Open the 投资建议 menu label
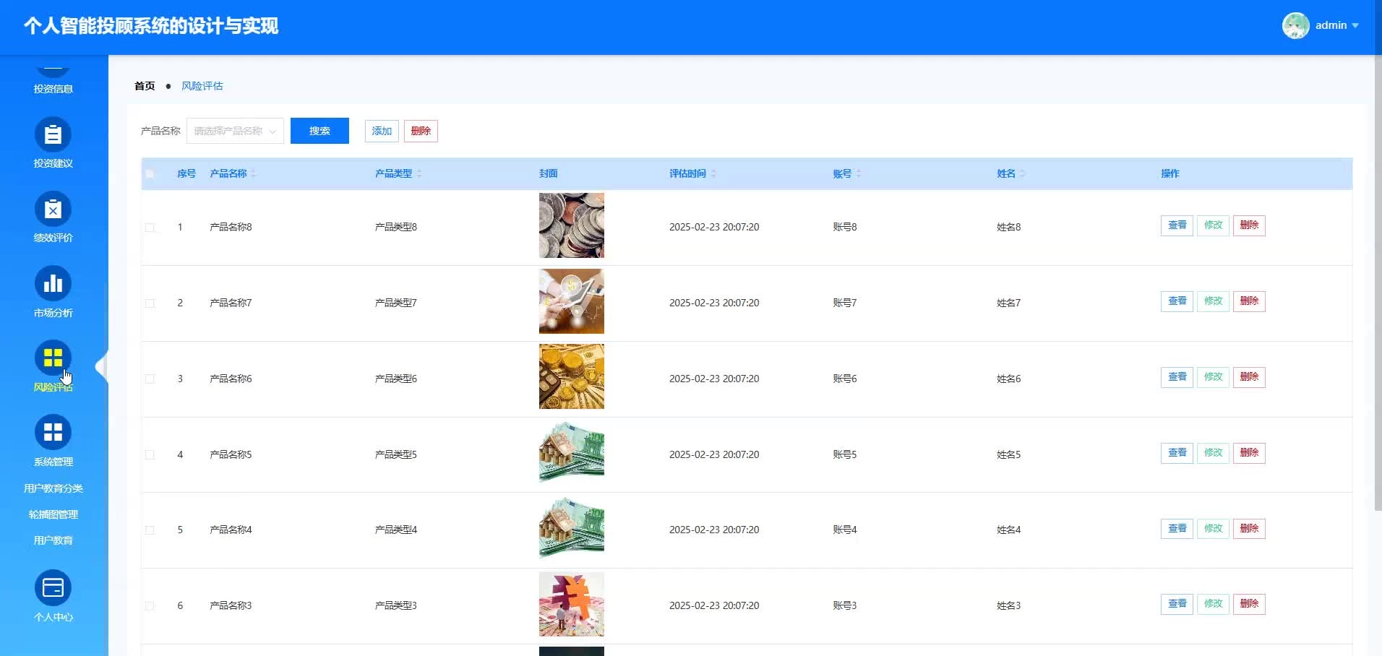The image size is (1382, 656). 53,163
